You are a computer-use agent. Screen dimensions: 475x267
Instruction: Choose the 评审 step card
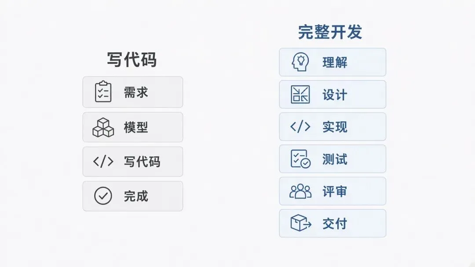[332, 191]
